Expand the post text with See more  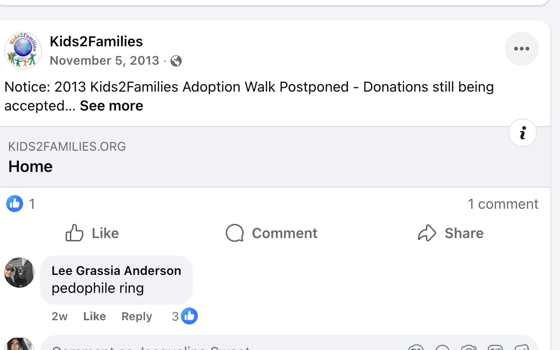pyautogui.click(x=111, y=106)
